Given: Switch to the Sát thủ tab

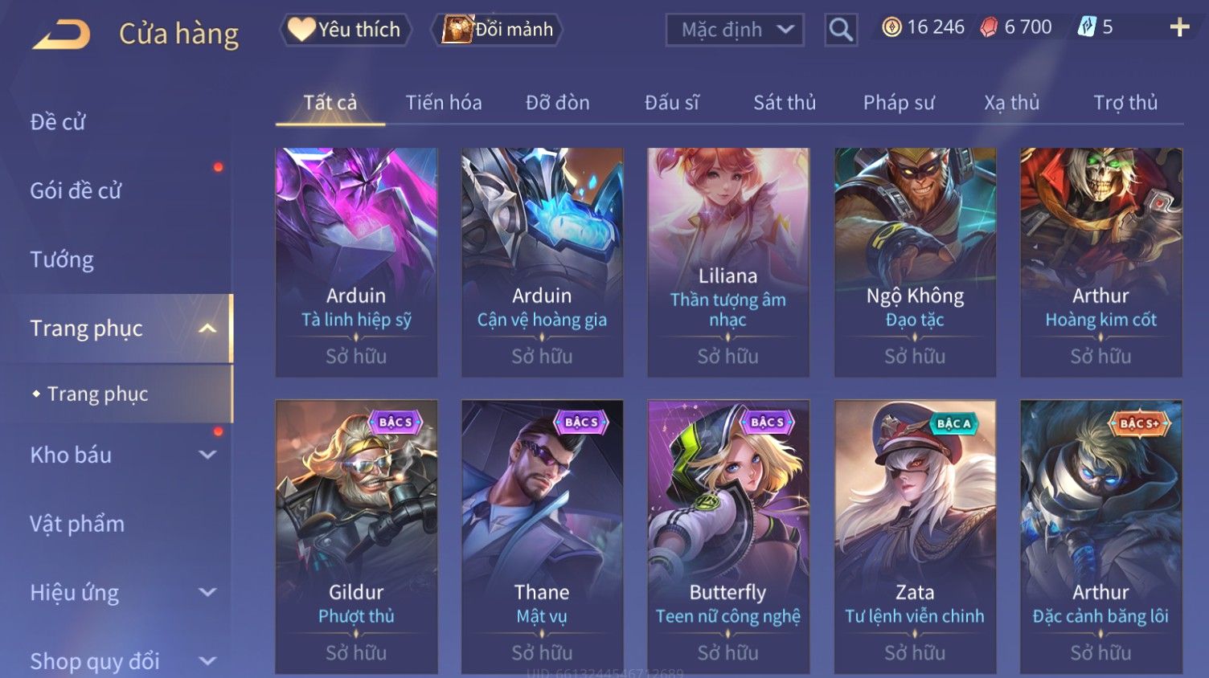Looking at the screenshot, I should click(x=785, y=103).
